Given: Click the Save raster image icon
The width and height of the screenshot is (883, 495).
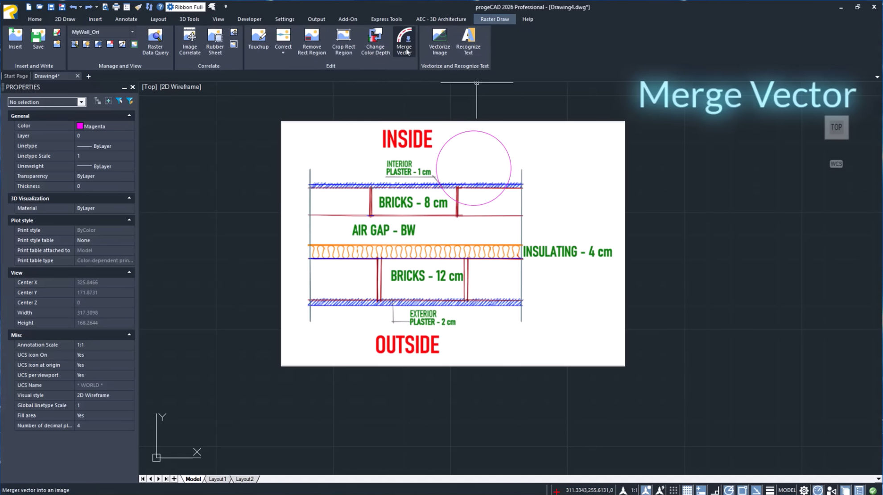Looking at the screenshot, I should click(x=38, y=39).
